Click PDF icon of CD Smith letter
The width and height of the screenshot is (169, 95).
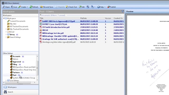[x=41, y=27]
